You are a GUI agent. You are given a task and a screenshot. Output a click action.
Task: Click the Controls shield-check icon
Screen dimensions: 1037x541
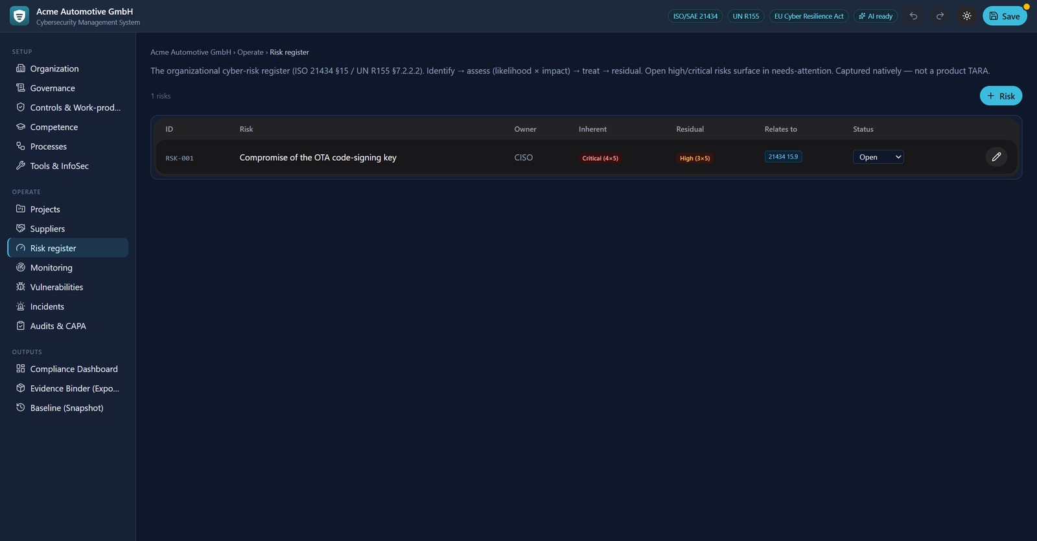(x=21, y=107)
